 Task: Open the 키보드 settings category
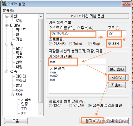[x=21, y=30]
